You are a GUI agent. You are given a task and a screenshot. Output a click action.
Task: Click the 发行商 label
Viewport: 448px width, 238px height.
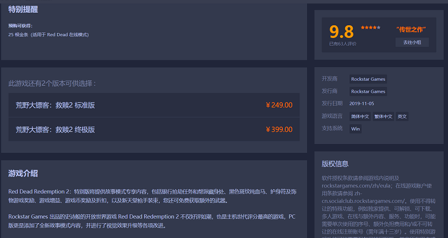(330, 91)
